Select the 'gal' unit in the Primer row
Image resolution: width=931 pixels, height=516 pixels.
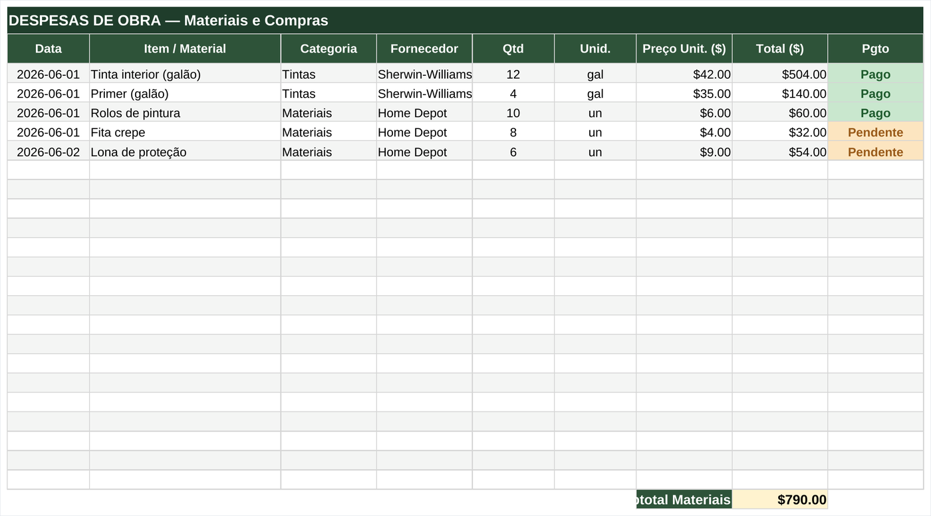coord(595,93)
